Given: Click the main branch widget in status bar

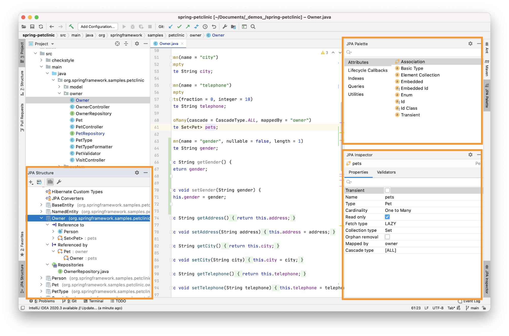Looking at the screenshot, I should tap(472, 308).
